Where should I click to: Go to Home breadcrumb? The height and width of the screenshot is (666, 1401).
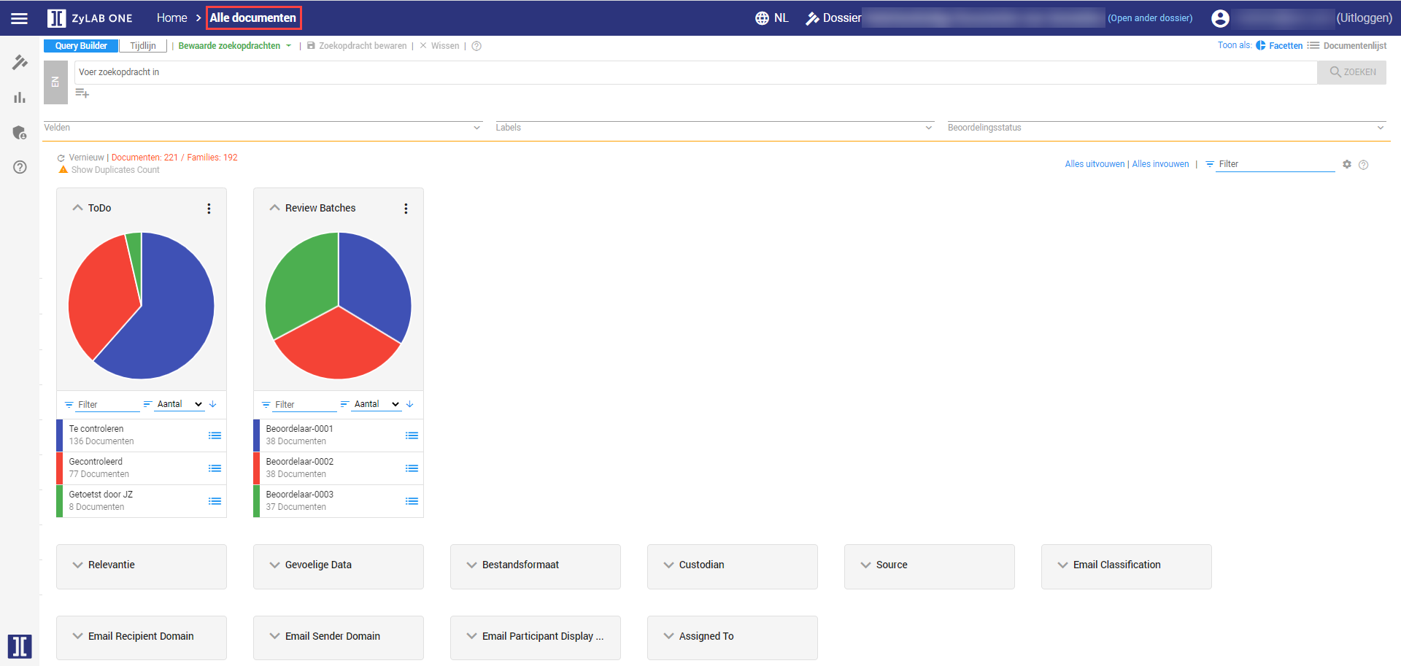tap(172, 18)
